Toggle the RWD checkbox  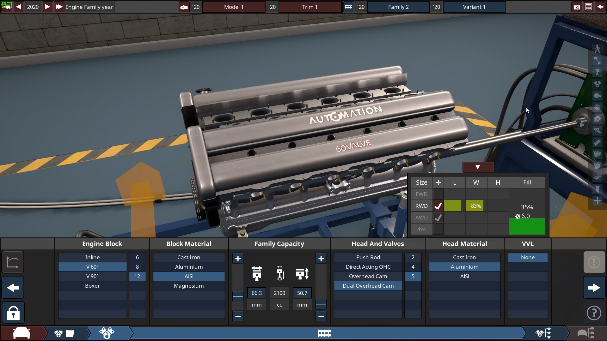click(438, 206)
